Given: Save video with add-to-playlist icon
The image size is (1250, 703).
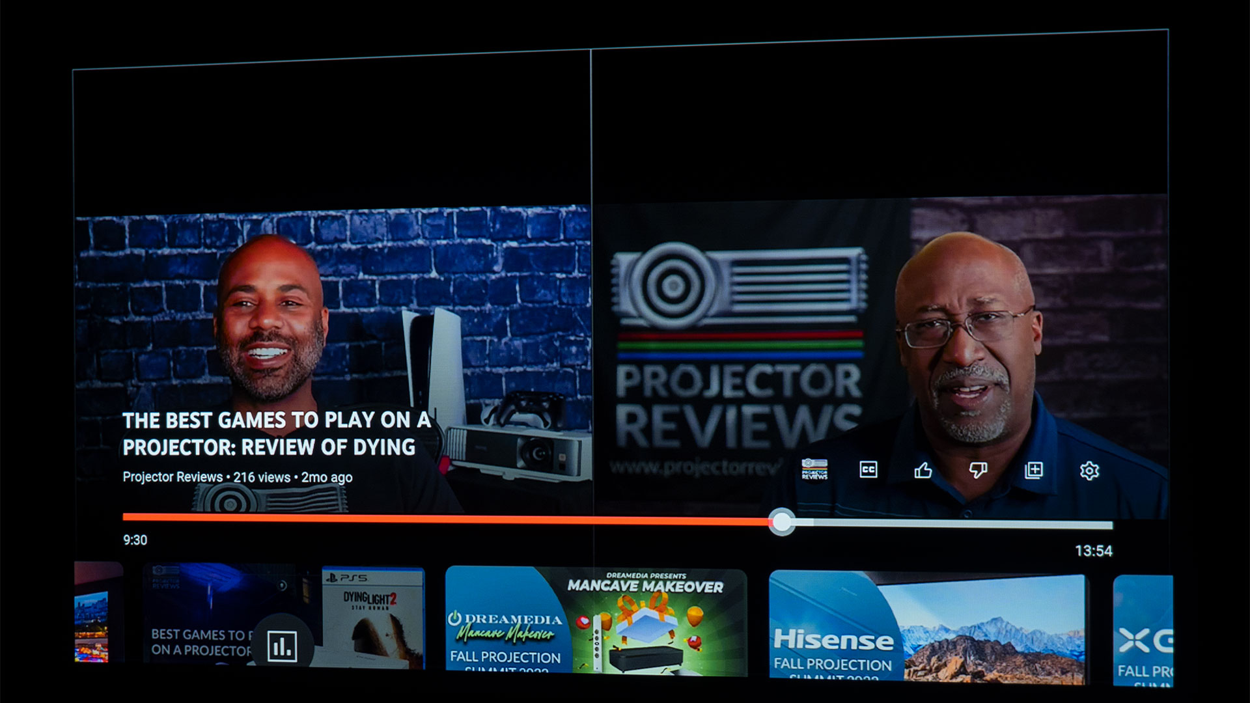Looking at the screenshot, I should coord(1034,470).
